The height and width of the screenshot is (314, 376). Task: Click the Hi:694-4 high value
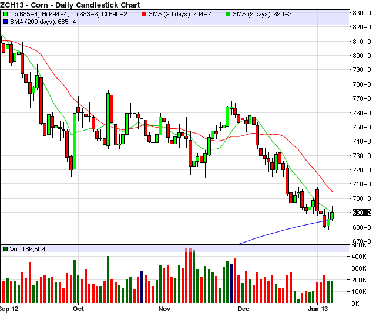(55, 14)
